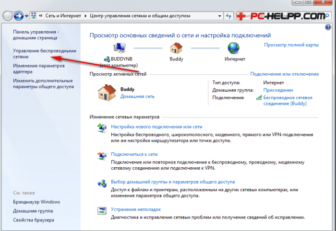Open 'Свойства браузера' link

pos(34,220)
